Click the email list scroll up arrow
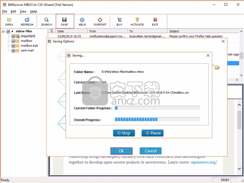Viewport: 244px width, 183px height. click(241, 31)
